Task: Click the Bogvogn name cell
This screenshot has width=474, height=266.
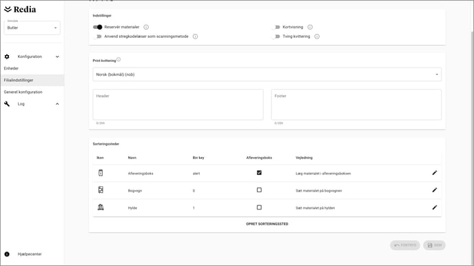Action: (x=135, y=191)
